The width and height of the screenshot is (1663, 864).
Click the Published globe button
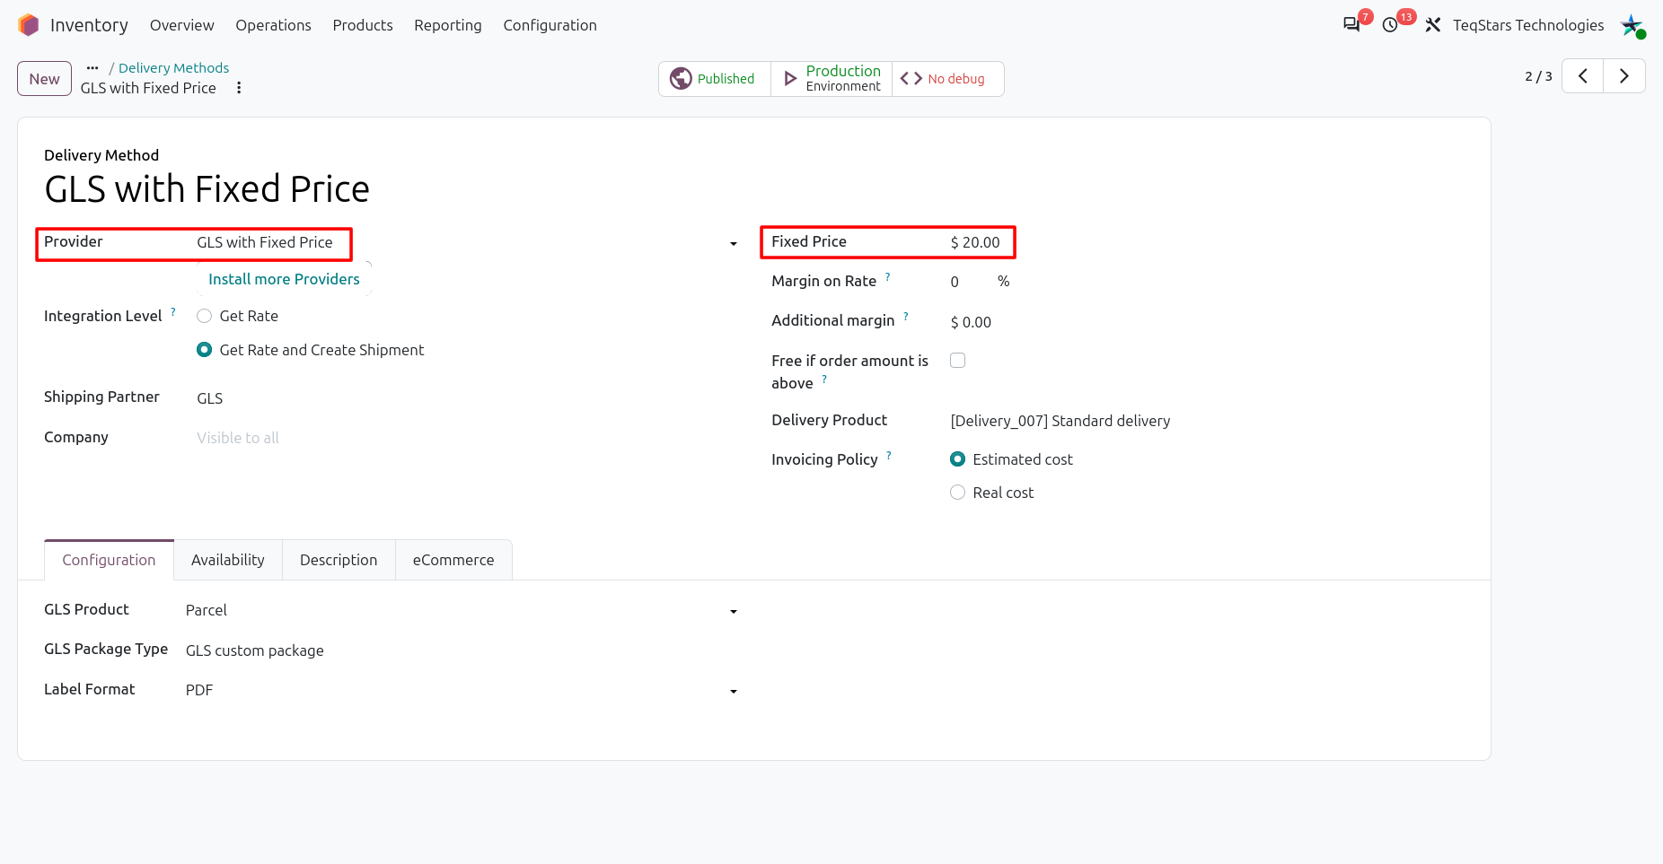coord(715,79)
